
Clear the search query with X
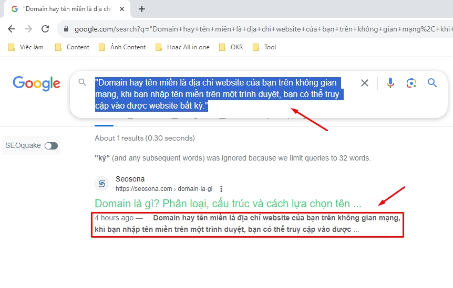click(x=365, y=83)
